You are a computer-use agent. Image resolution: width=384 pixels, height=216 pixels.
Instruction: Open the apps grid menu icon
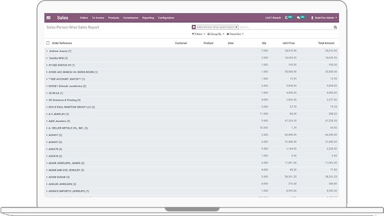click(x=48, y=18)
